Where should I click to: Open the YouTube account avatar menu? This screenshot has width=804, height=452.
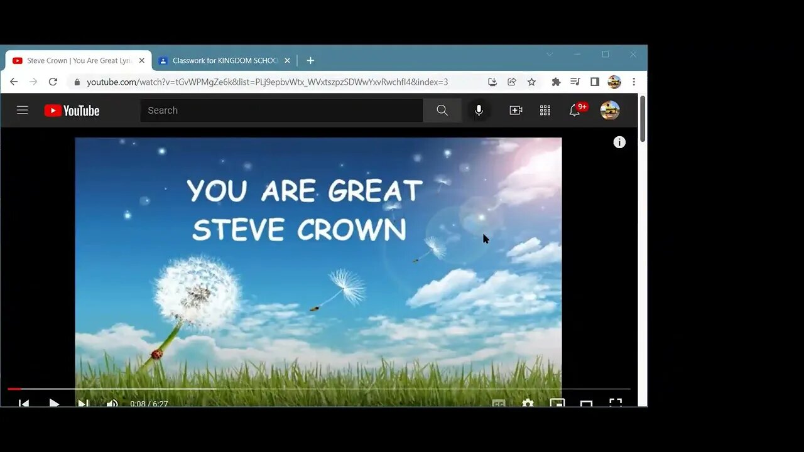pos(610,110)
